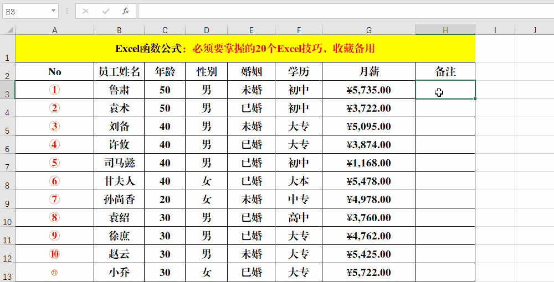554x282 pixels.
Task: Click the salary cell '¥5,478.00'
Action: pyautogui.click(x=369, y=181)
